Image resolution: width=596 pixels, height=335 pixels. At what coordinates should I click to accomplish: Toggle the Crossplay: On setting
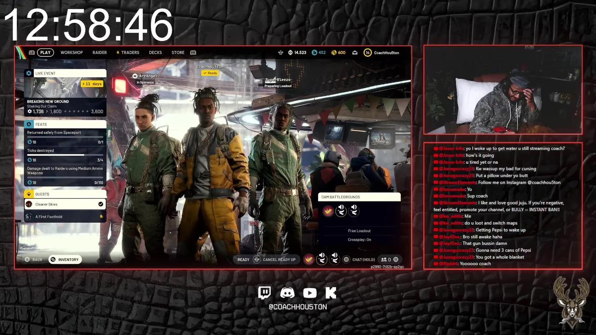tap(359, 240)
